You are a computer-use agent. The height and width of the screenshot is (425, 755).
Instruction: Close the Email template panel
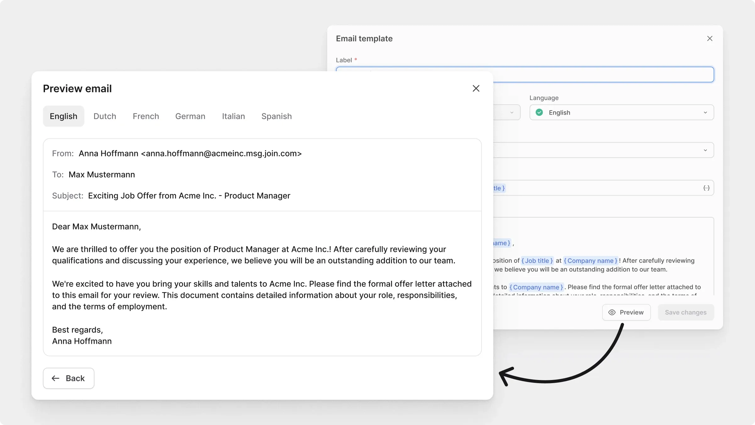(x=710, y=38)
